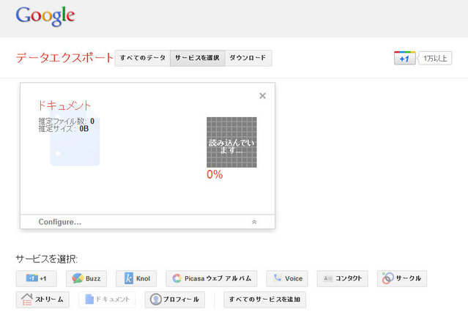468x312 pixels.
Task: Click the データエクスポート page title
Action: tap(64, 58)
